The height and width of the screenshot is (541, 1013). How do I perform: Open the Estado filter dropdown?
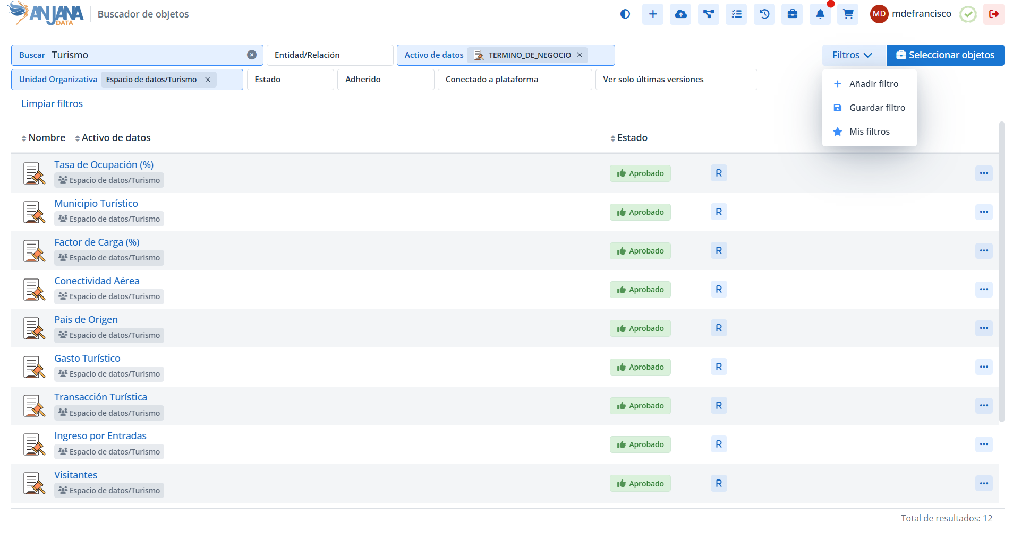pos(290,80)
